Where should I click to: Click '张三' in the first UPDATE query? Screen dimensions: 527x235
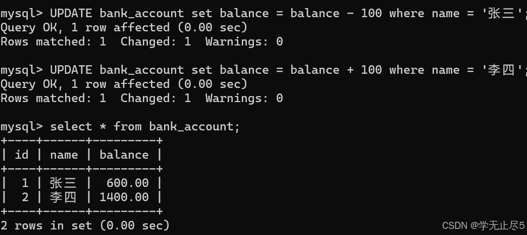point(502,14)
